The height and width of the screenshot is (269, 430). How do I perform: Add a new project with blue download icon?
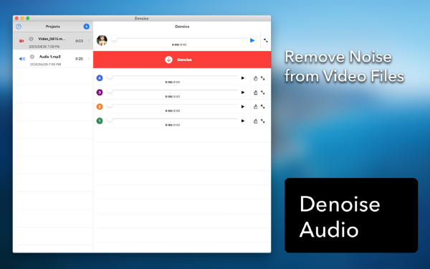[87, 27]
